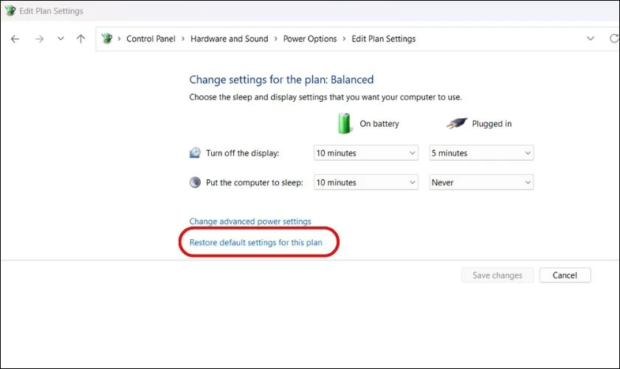Image resolution: width=620 pixels, height=369 pixels.
Task: Click the 'Turn off the display:' label
Action: coord(242,153)
